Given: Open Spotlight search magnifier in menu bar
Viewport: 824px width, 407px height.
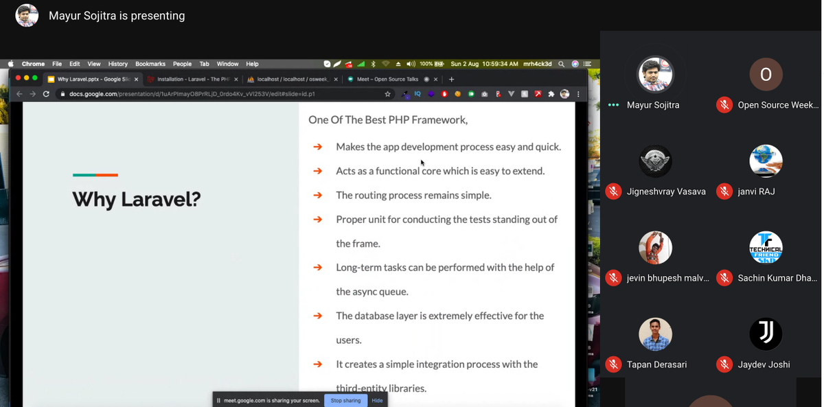Looking at the screenshot, I should click(562, 64).
